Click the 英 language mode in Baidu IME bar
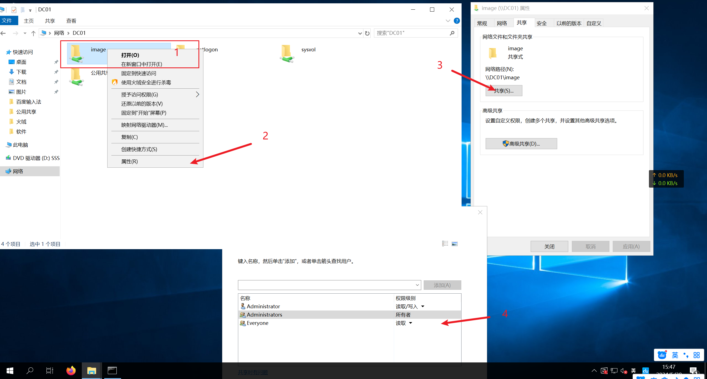The width and height of the screenshot is (707, 379). (x=675, y=355)
